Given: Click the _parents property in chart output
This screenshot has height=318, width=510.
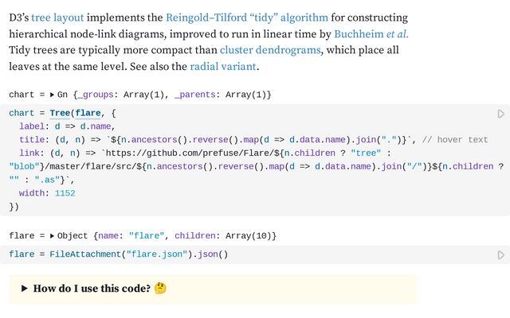Looking at the screenshot, I should (195, 95).
